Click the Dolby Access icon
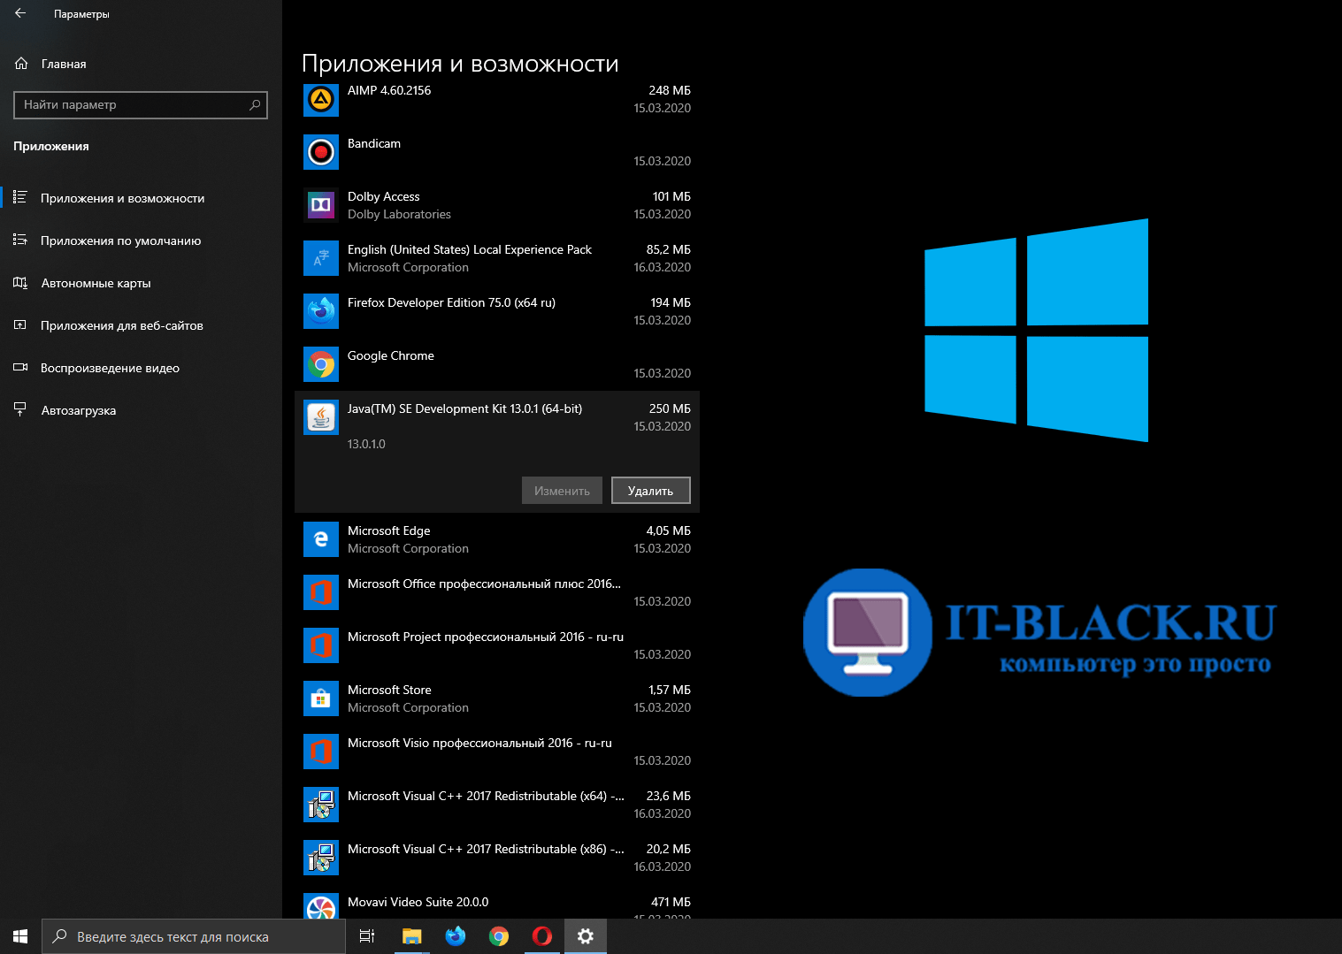This screenshot has width=1342, height=954. [x=320, y=204]
